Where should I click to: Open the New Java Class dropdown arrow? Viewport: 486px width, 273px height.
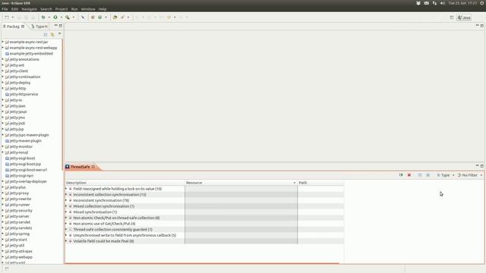click(106, 17)
